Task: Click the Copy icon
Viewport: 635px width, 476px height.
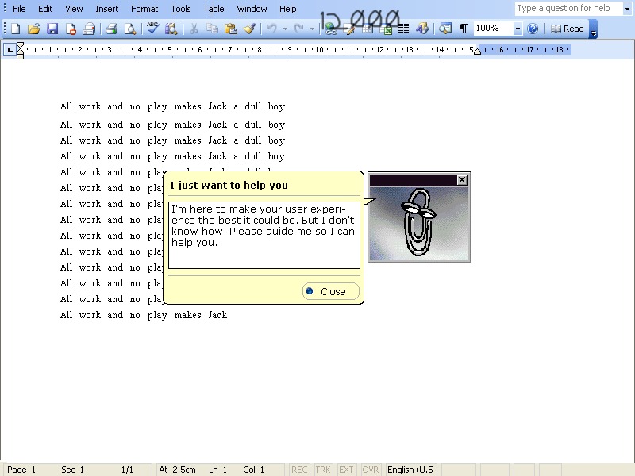Action: (212, 29)
